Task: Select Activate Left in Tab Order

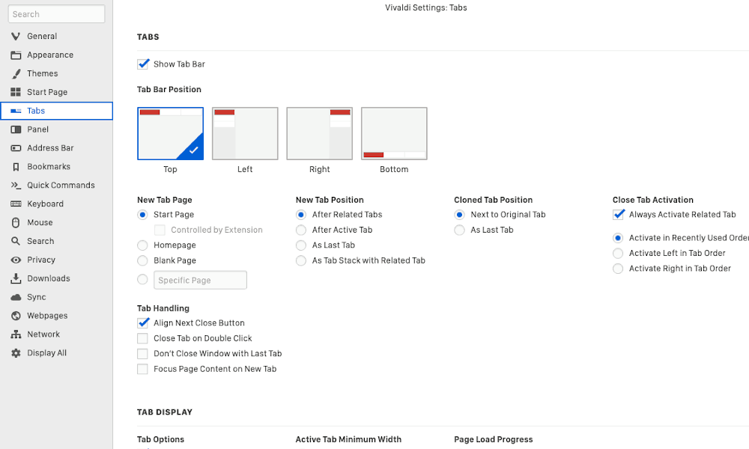Action: (618, 253)
